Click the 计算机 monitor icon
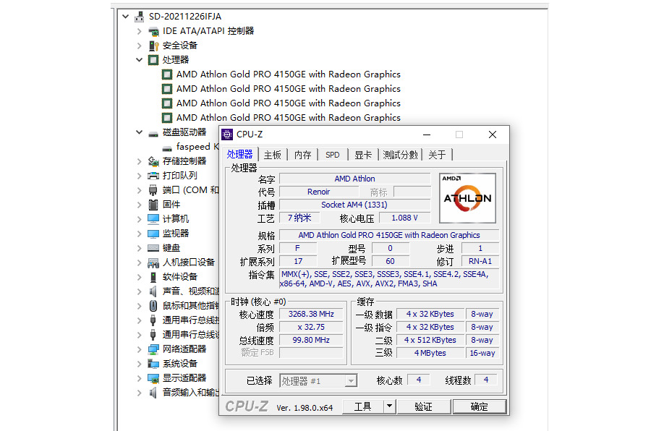This screenshot has height=431, width=664. (x=153, y=219)
